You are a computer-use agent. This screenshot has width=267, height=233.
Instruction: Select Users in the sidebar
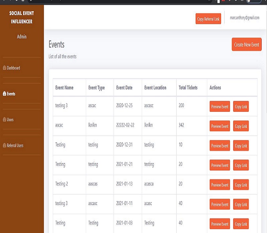pyautogui.click(x=10, y=119)
